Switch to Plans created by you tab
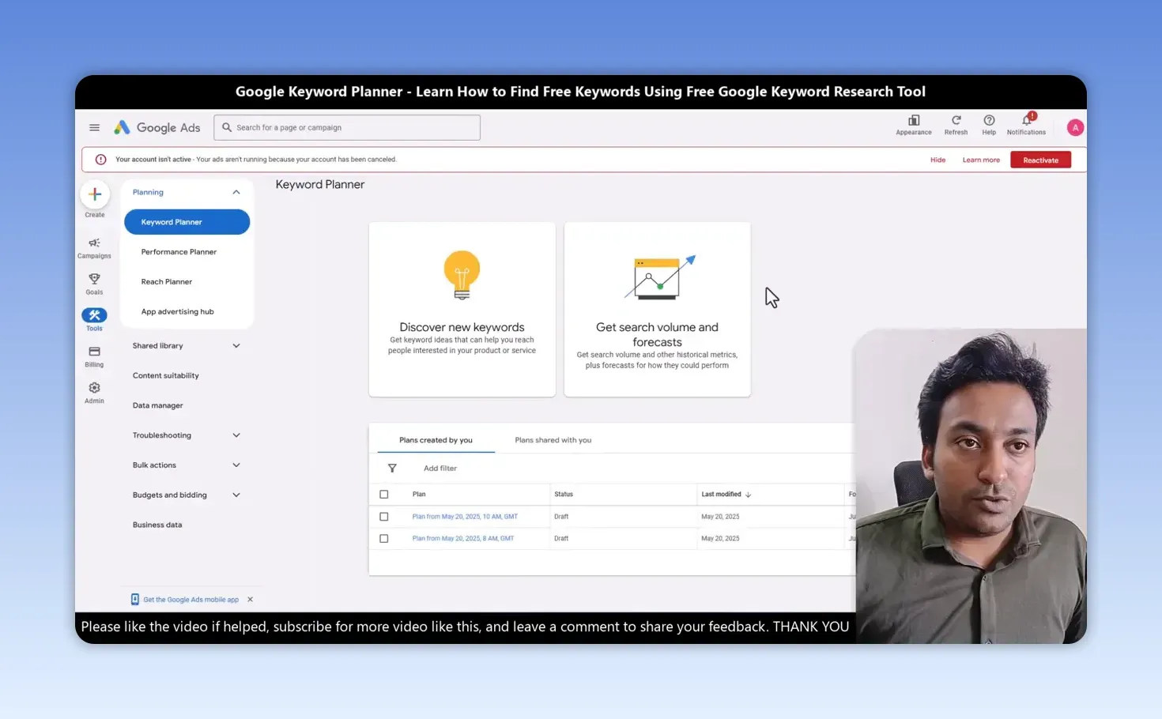 [436, 440]
